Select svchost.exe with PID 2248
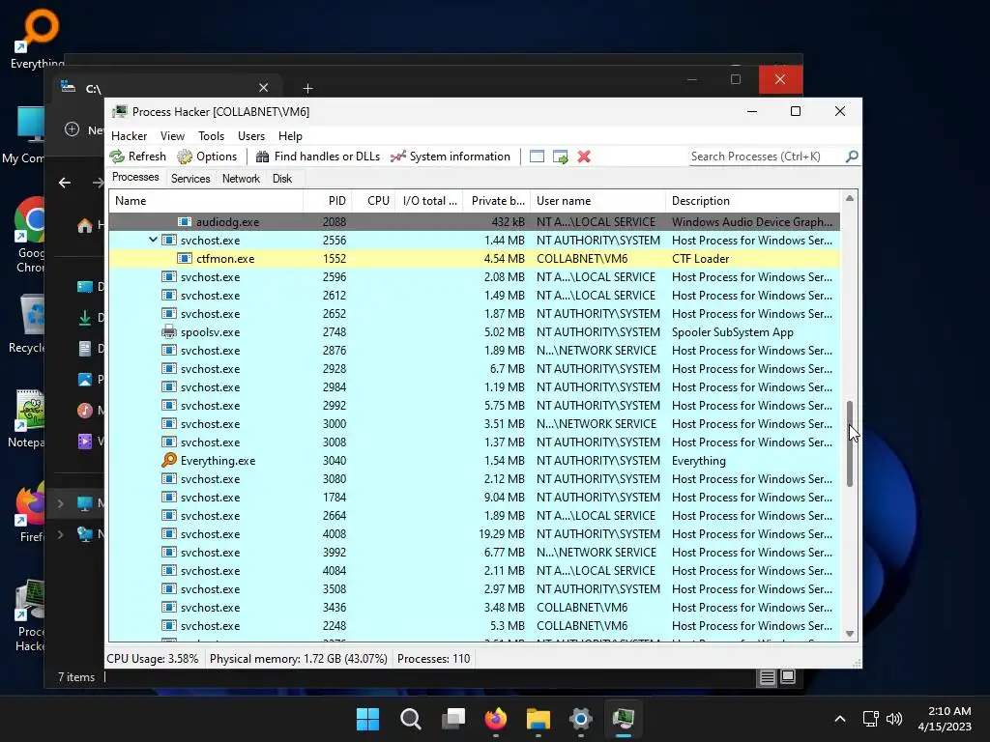 pyautogui.click(x=474, y=626)
